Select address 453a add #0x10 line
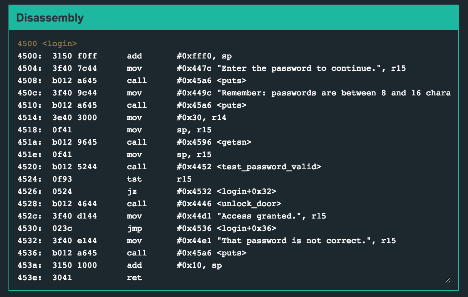Viewport: 468px width, 297px height. tap(119, 265)
